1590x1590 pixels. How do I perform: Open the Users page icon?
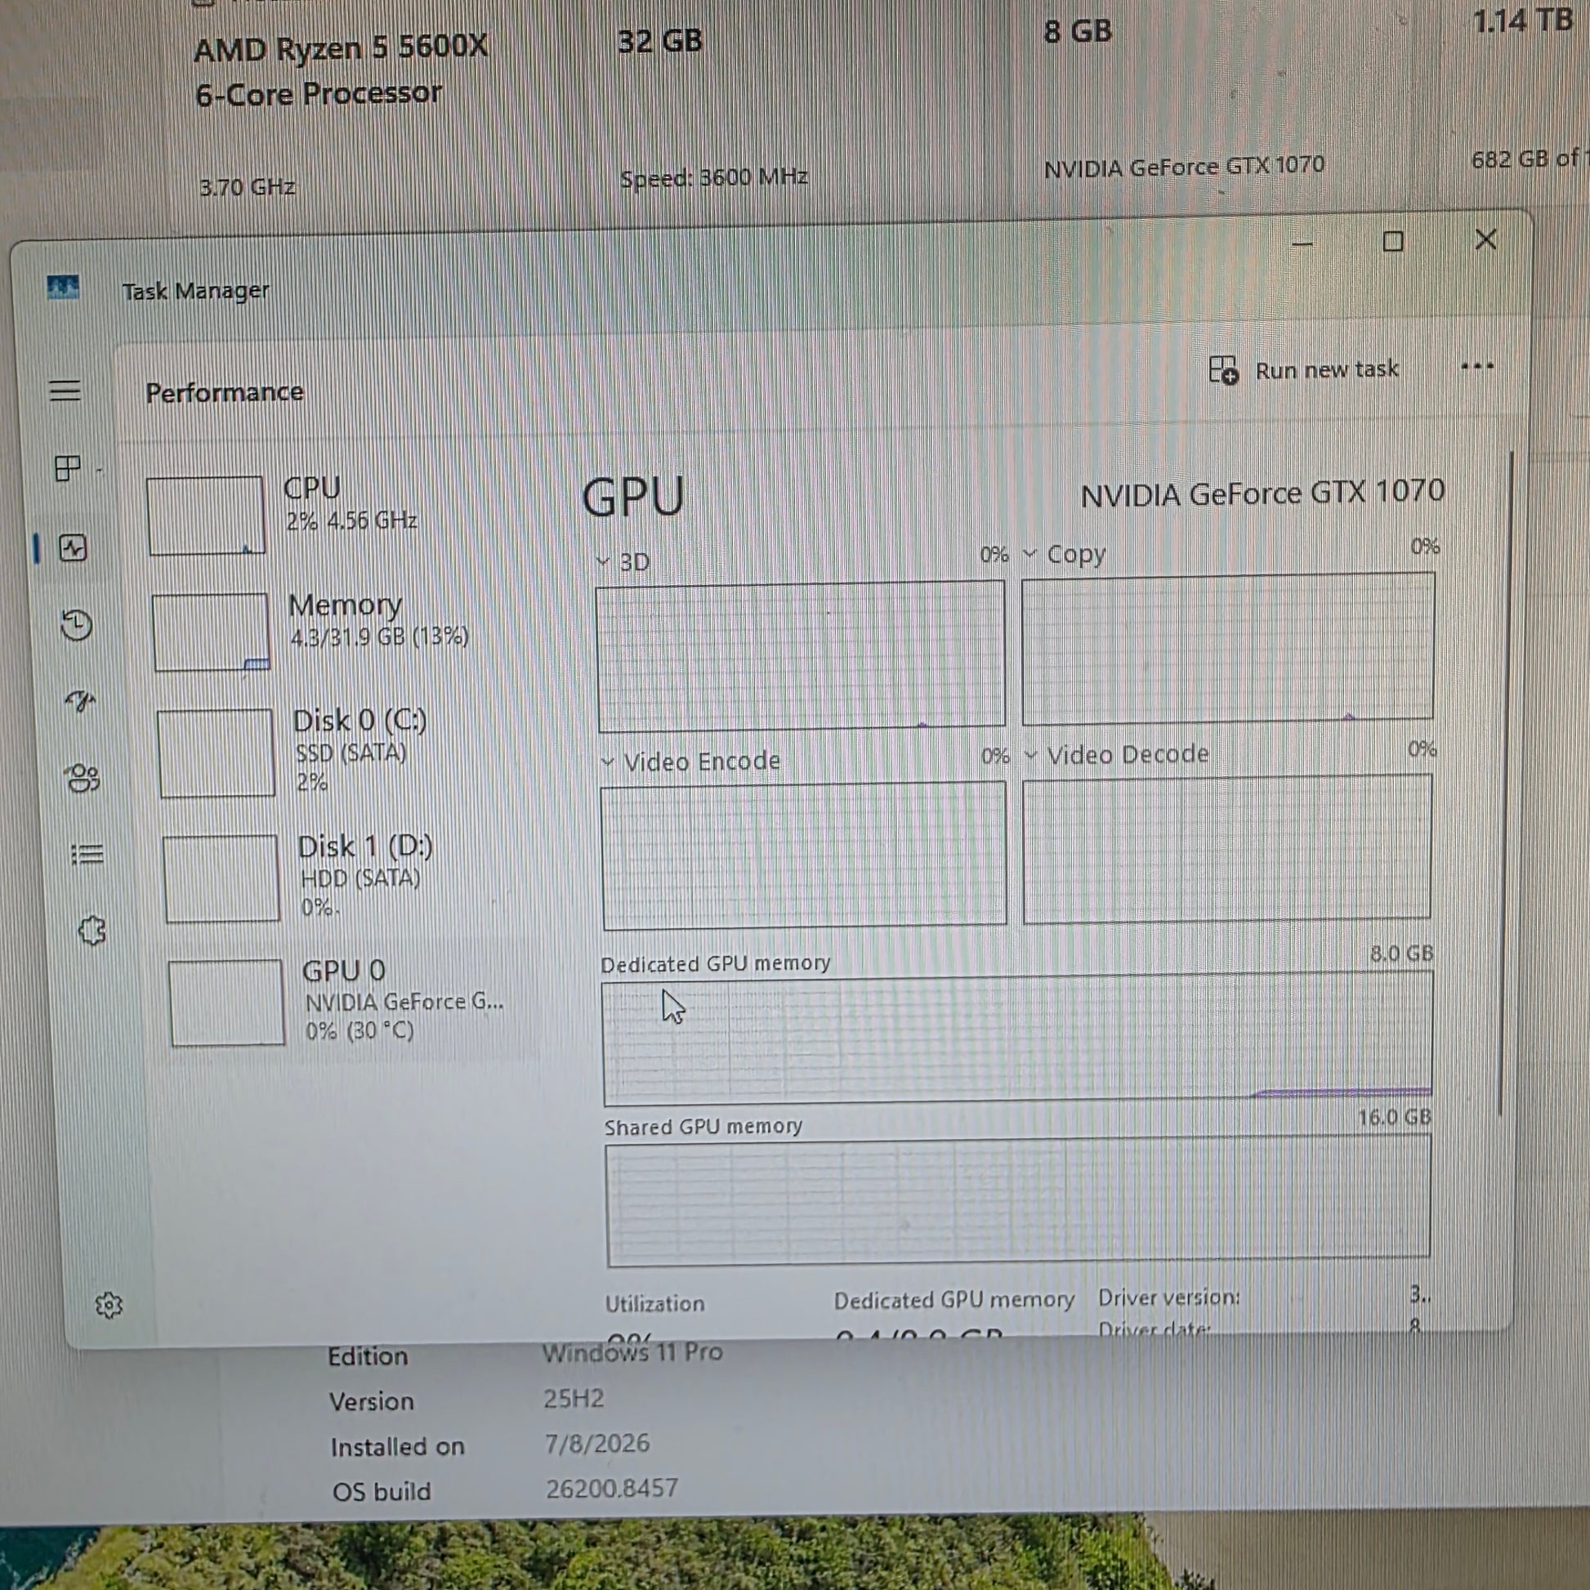[x=83, y=778]
